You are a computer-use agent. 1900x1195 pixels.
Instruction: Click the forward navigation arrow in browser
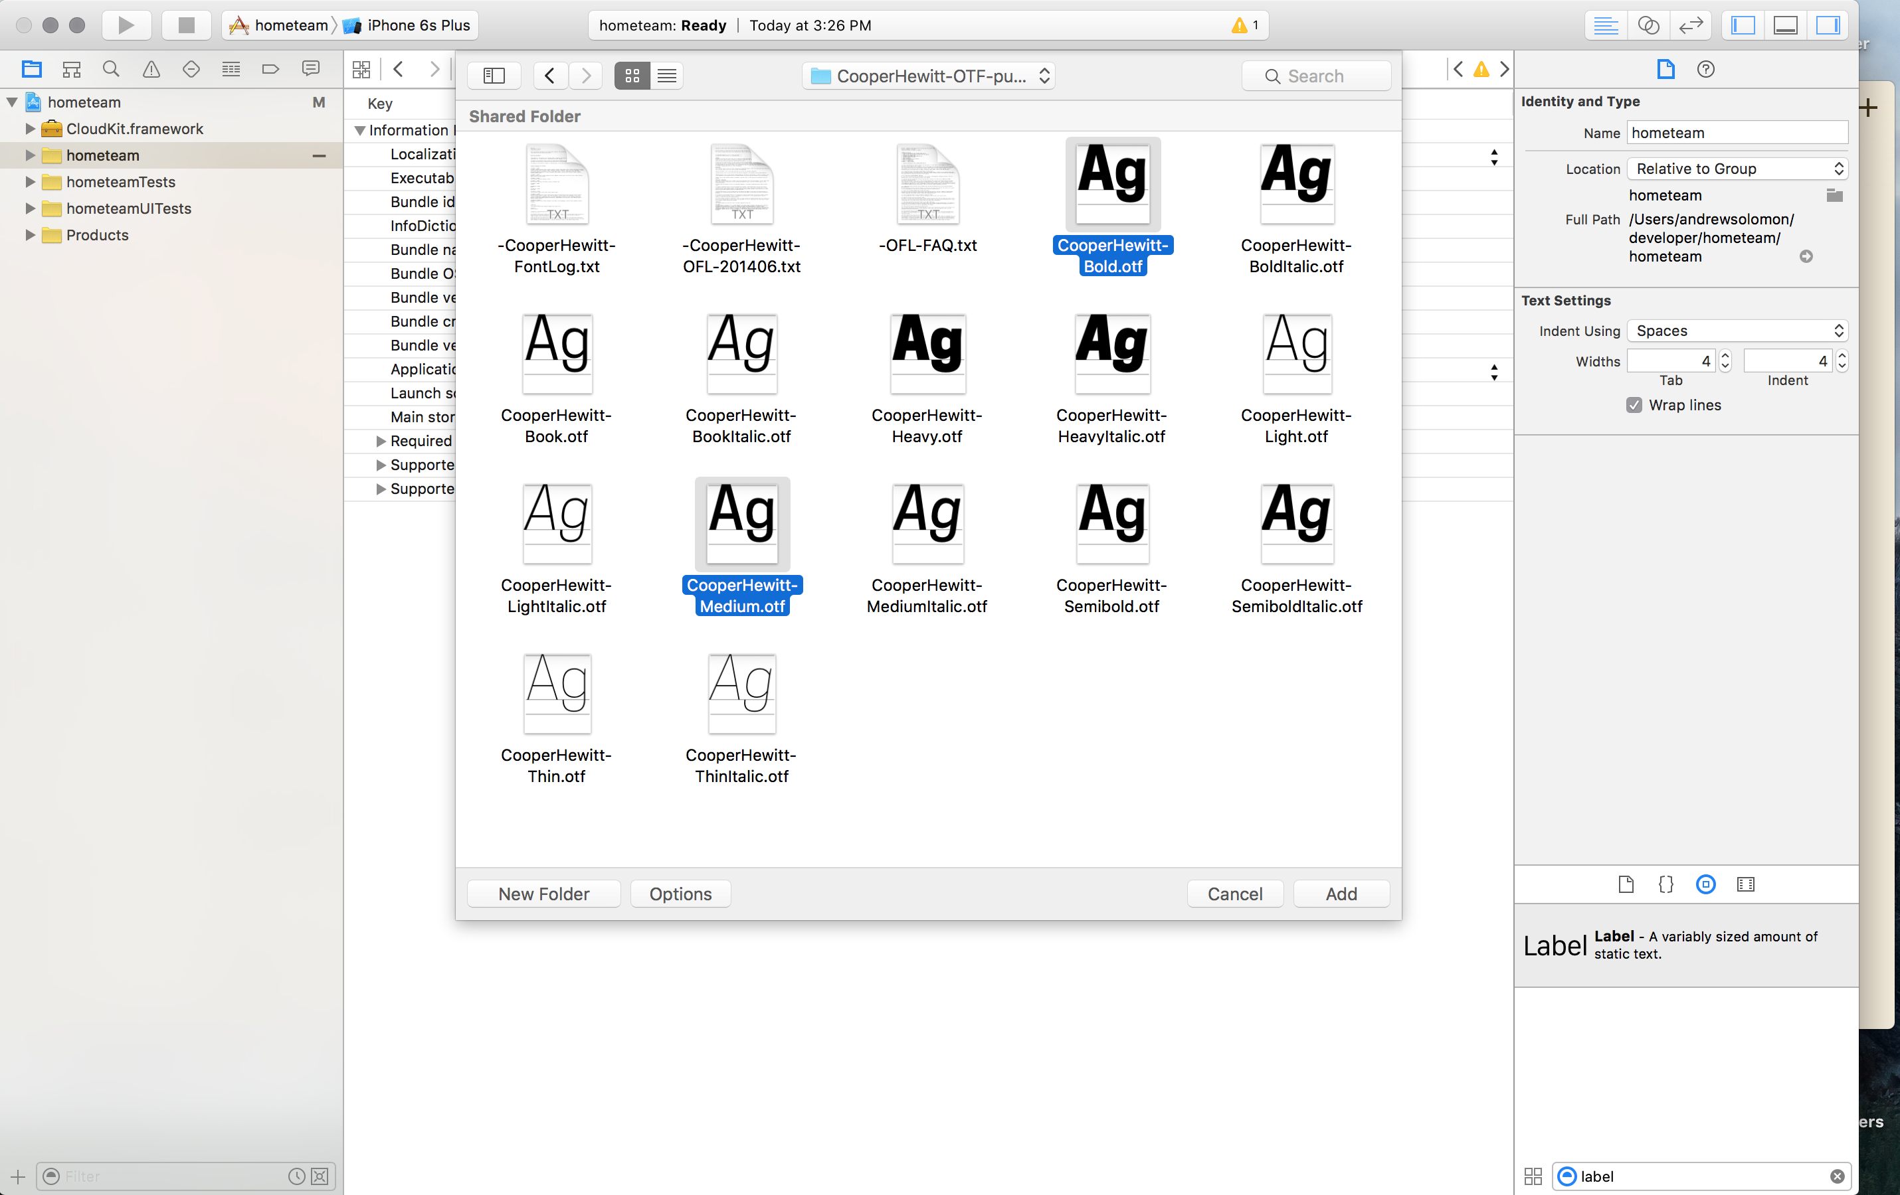[585, 76]
